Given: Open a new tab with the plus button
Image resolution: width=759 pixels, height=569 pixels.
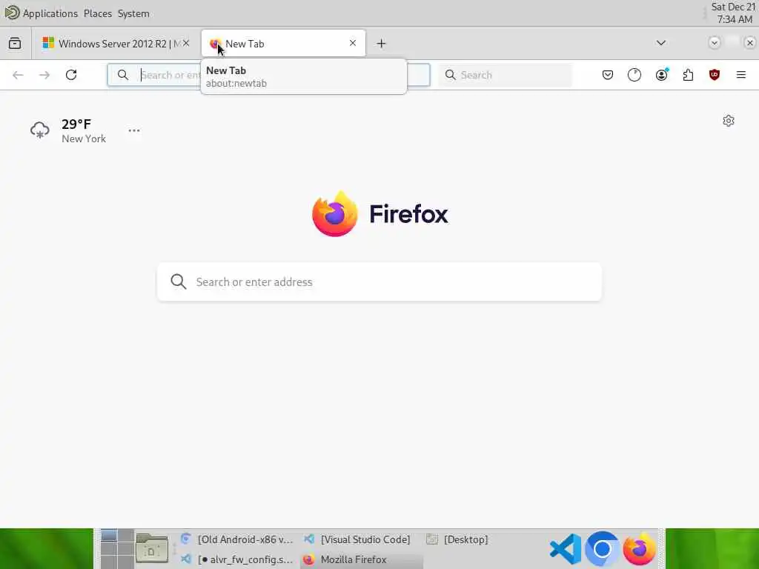Looking at the screenshot, I should click(x=382, y=44).
